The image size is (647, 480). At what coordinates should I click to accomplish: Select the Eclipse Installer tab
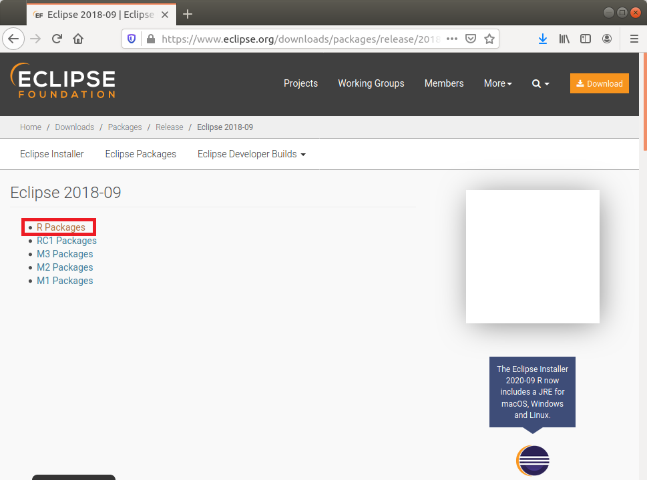[51, 154]
